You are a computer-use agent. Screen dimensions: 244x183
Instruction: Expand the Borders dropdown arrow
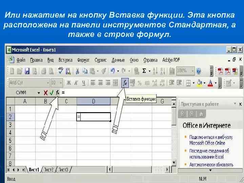[194, 83]
